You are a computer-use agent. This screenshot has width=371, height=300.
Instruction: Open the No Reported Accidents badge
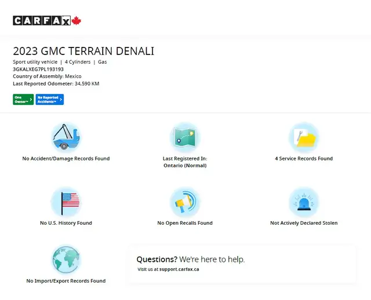[49, 100]
